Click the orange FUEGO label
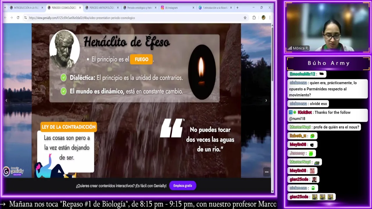This screenshot has height=209, width=372. (142, 59)
